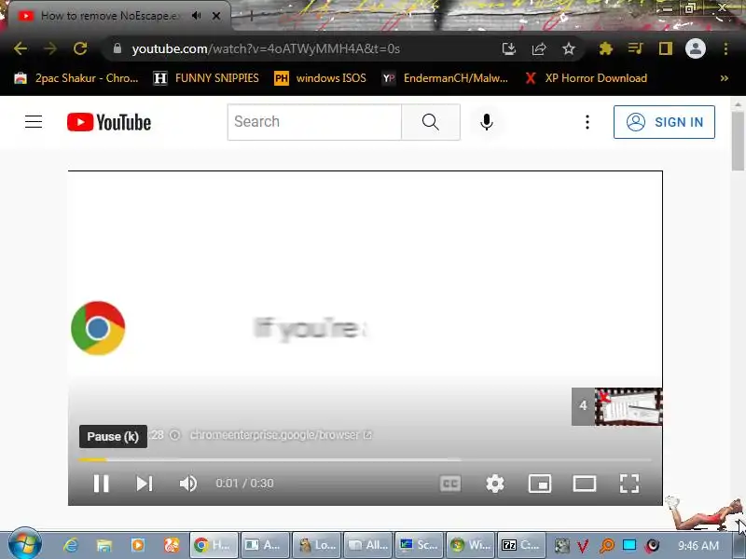This screenshot has height=559, width=746.
Task: Open the windows ISOS bookmark
Action: pos(320,78)
